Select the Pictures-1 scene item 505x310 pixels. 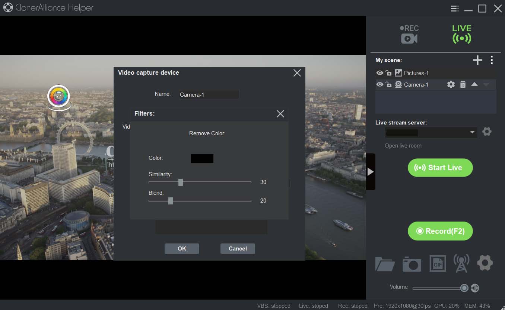pos(436,73)
